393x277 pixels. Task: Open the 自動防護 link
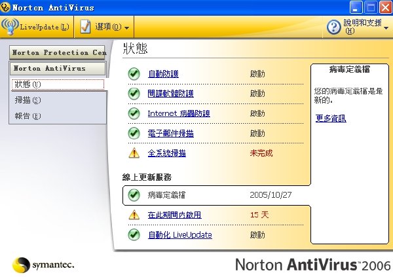tap(163, 74)
